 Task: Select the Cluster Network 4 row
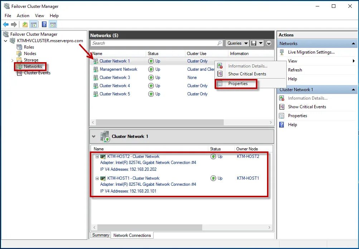point(182,86)
